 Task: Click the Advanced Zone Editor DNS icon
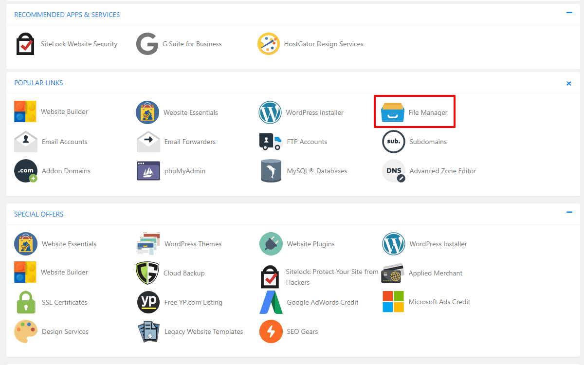[394, 171]
